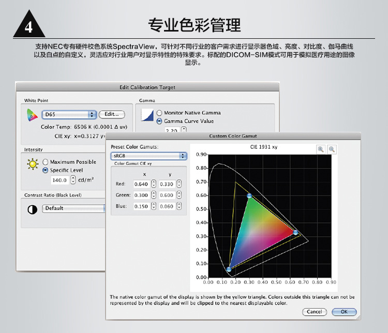Select the red primary point on chart
The width and height of the screenshot is (388, 333).
295,233
